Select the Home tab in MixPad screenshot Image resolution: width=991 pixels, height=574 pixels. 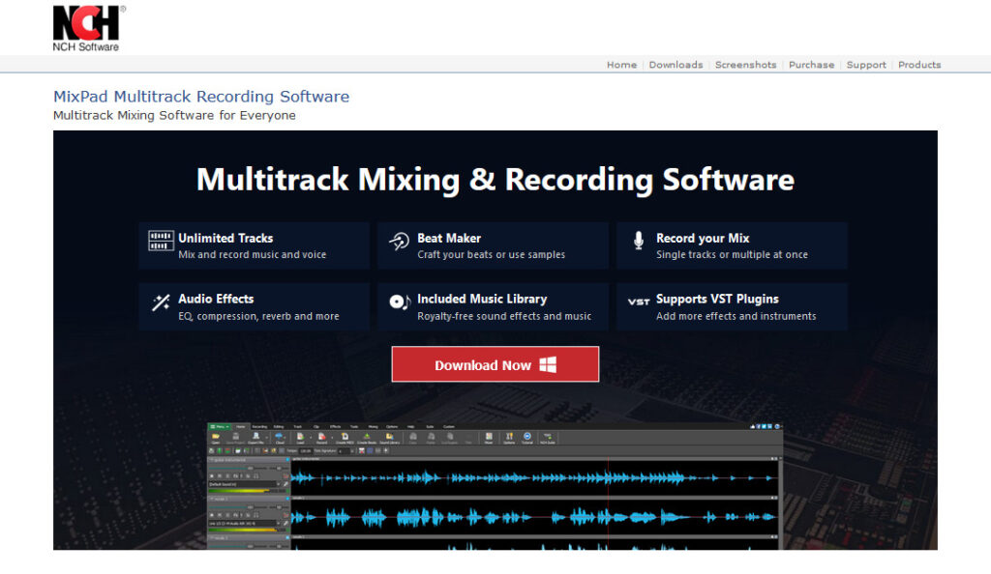click(x=241, y=427)
